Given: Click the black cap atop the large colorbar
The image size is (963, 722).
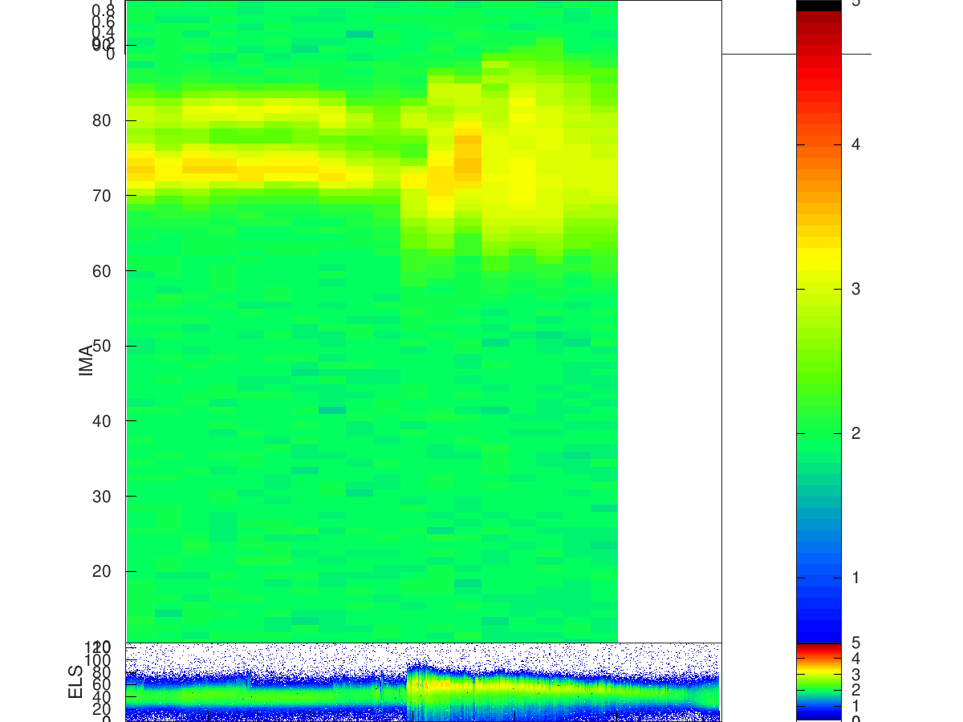Looking at the screenshot, I should point(819,5).
